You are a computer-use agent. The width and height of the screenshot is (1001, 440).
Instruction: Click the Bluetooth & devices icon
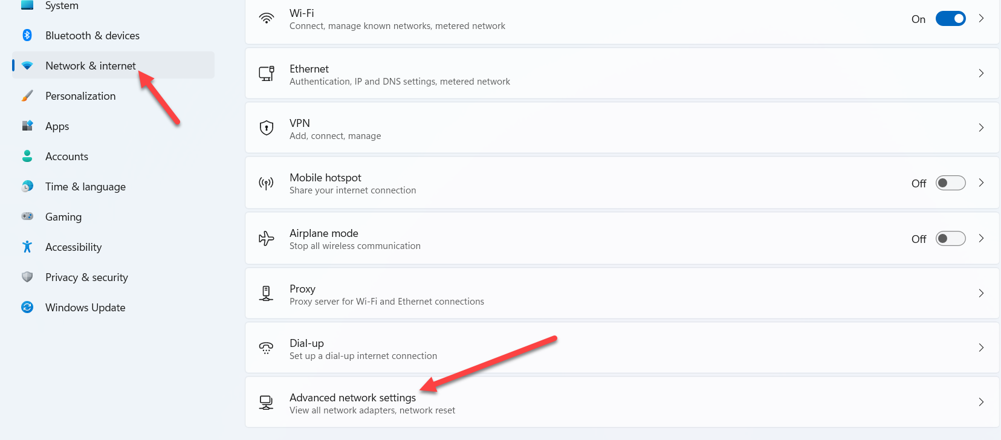click(x=27, y=35)
